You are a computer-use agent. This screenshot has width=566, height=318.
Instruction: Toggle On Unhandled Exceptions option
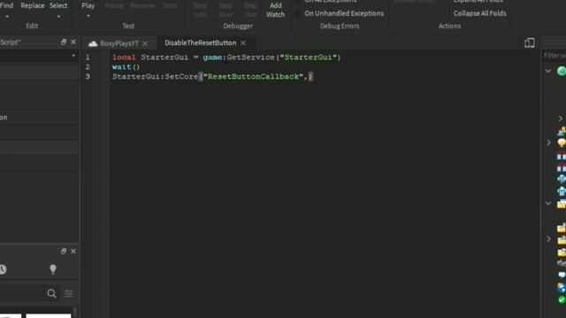click(x=340, y=13)
